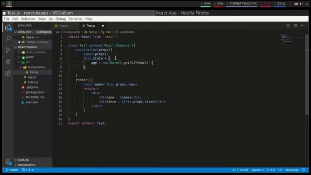Open the README.md file
Image resolution: width=311 pixels, height=175 pixels.
click(33, 97)
